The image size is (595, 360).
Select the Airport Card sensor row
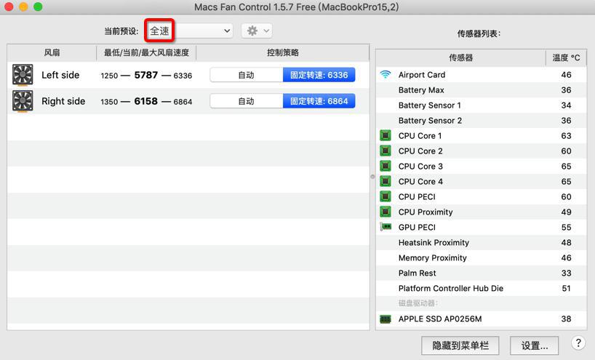point(481,75)
